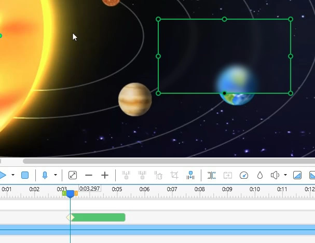The width and height of the screenshot is (315, 243).
Task: Click the green start marker beside playhead
Action: coord(64,193)
